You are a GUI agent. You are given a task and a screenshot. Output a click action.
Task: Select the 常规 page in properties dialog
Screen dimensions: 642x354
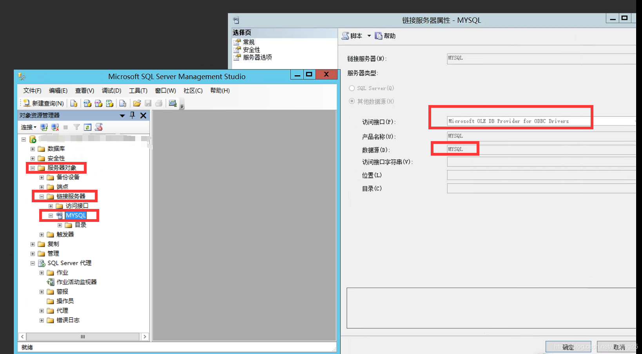point(248,42)
